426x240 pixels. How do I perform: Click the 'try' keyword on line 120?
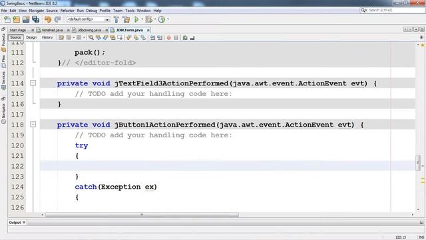tap(81, 145)
